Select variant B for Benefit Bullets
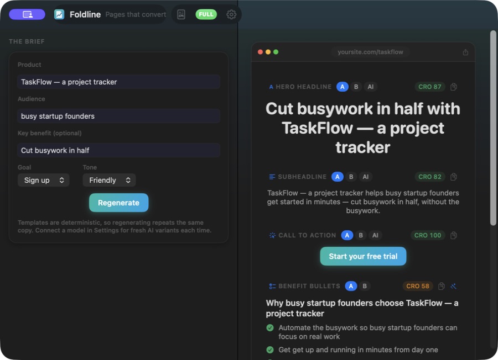498x360 pixels. pos(365,286)
